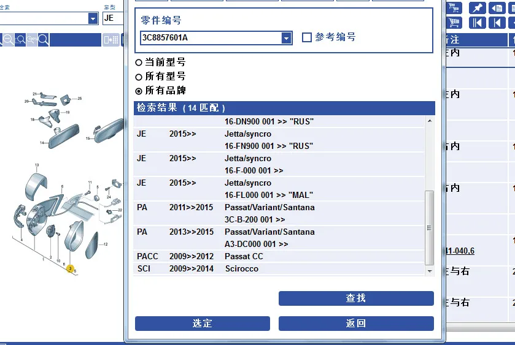Click the 检索结果 (14 匹配) header
Viewport: 515px width, 345px height.
click(x=284, y=108)
